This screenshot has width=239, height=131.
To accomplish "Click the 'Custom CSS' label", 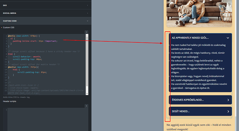I will tap(9, 27).
